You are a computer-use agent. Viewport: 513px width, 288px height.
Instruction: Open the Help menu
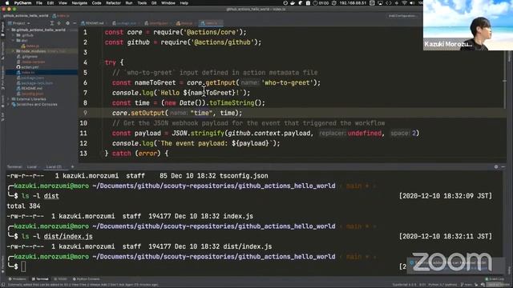pyautogui.click(x=184, y=3)
